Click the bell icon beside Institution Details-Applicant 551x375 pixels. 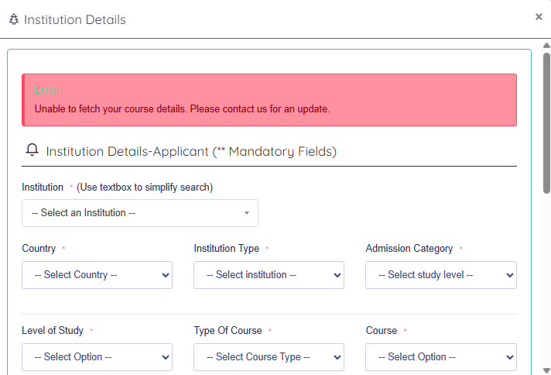point(32,150)
